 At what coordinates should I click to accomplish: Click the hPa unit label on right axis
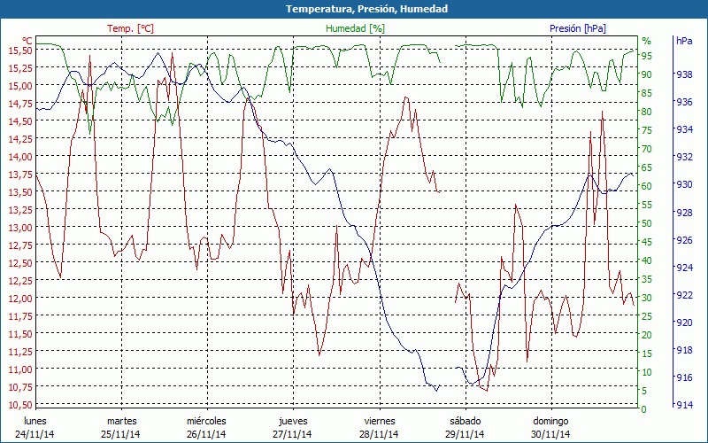pos(684,41)
